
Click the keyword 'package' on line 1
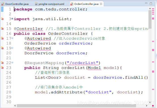tap(23, 9)
